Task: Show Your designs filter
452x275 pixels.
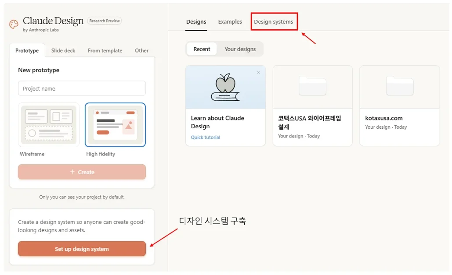Action: click(240, 49)
